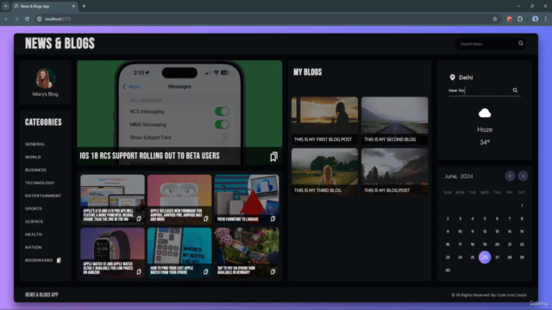This screenshot has width=552, height=310.
Task: Open the browser extensions puzzle icon
Action: 520,19
